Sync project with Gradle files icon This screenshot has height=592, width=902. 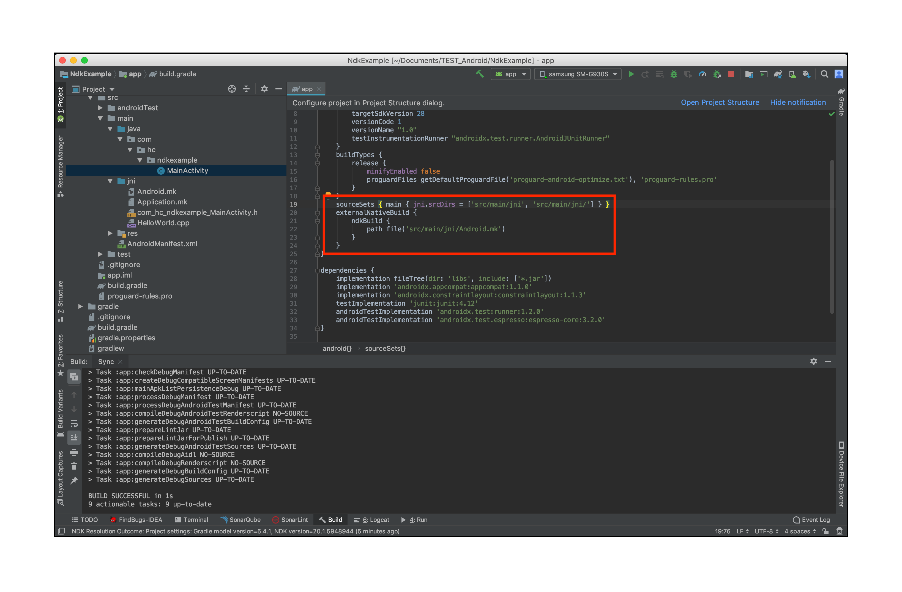click(778, 74)
